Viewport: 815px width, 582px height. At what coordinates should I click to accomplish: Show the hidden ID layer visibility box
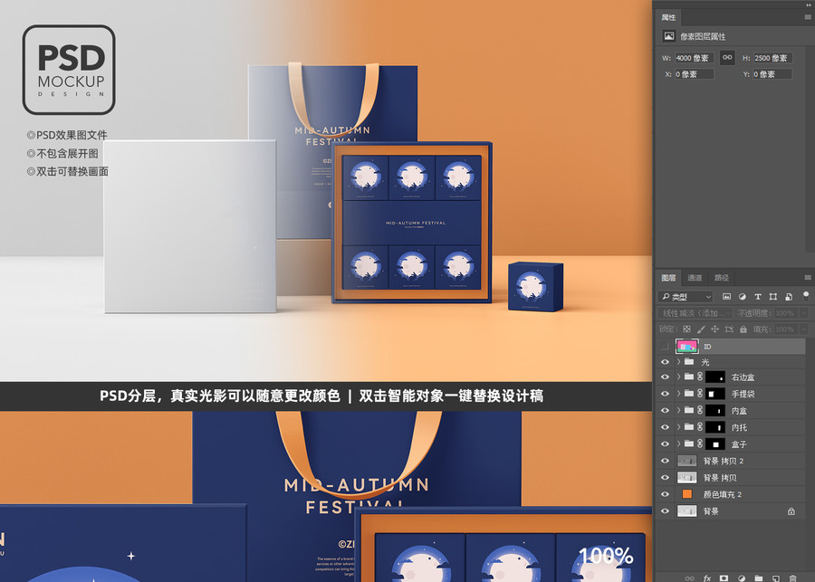tap(665, 346)
